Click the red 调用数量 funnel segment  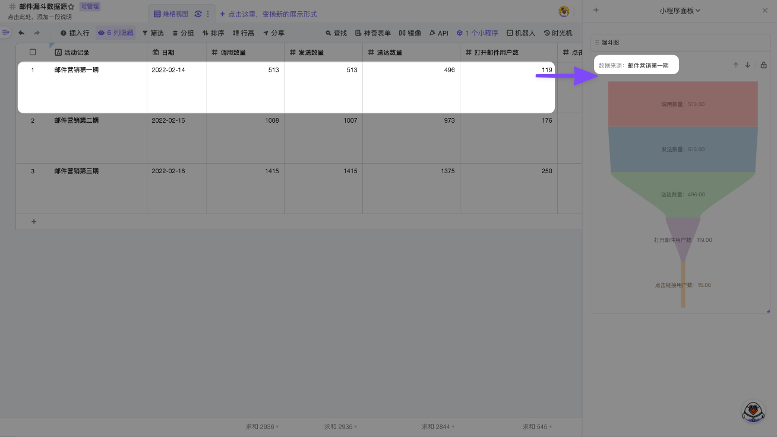pyautogui.click(x=683, y=104)
